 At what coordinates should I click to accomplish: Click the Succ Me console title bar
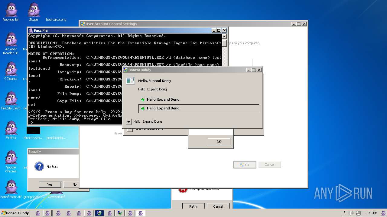127,30
